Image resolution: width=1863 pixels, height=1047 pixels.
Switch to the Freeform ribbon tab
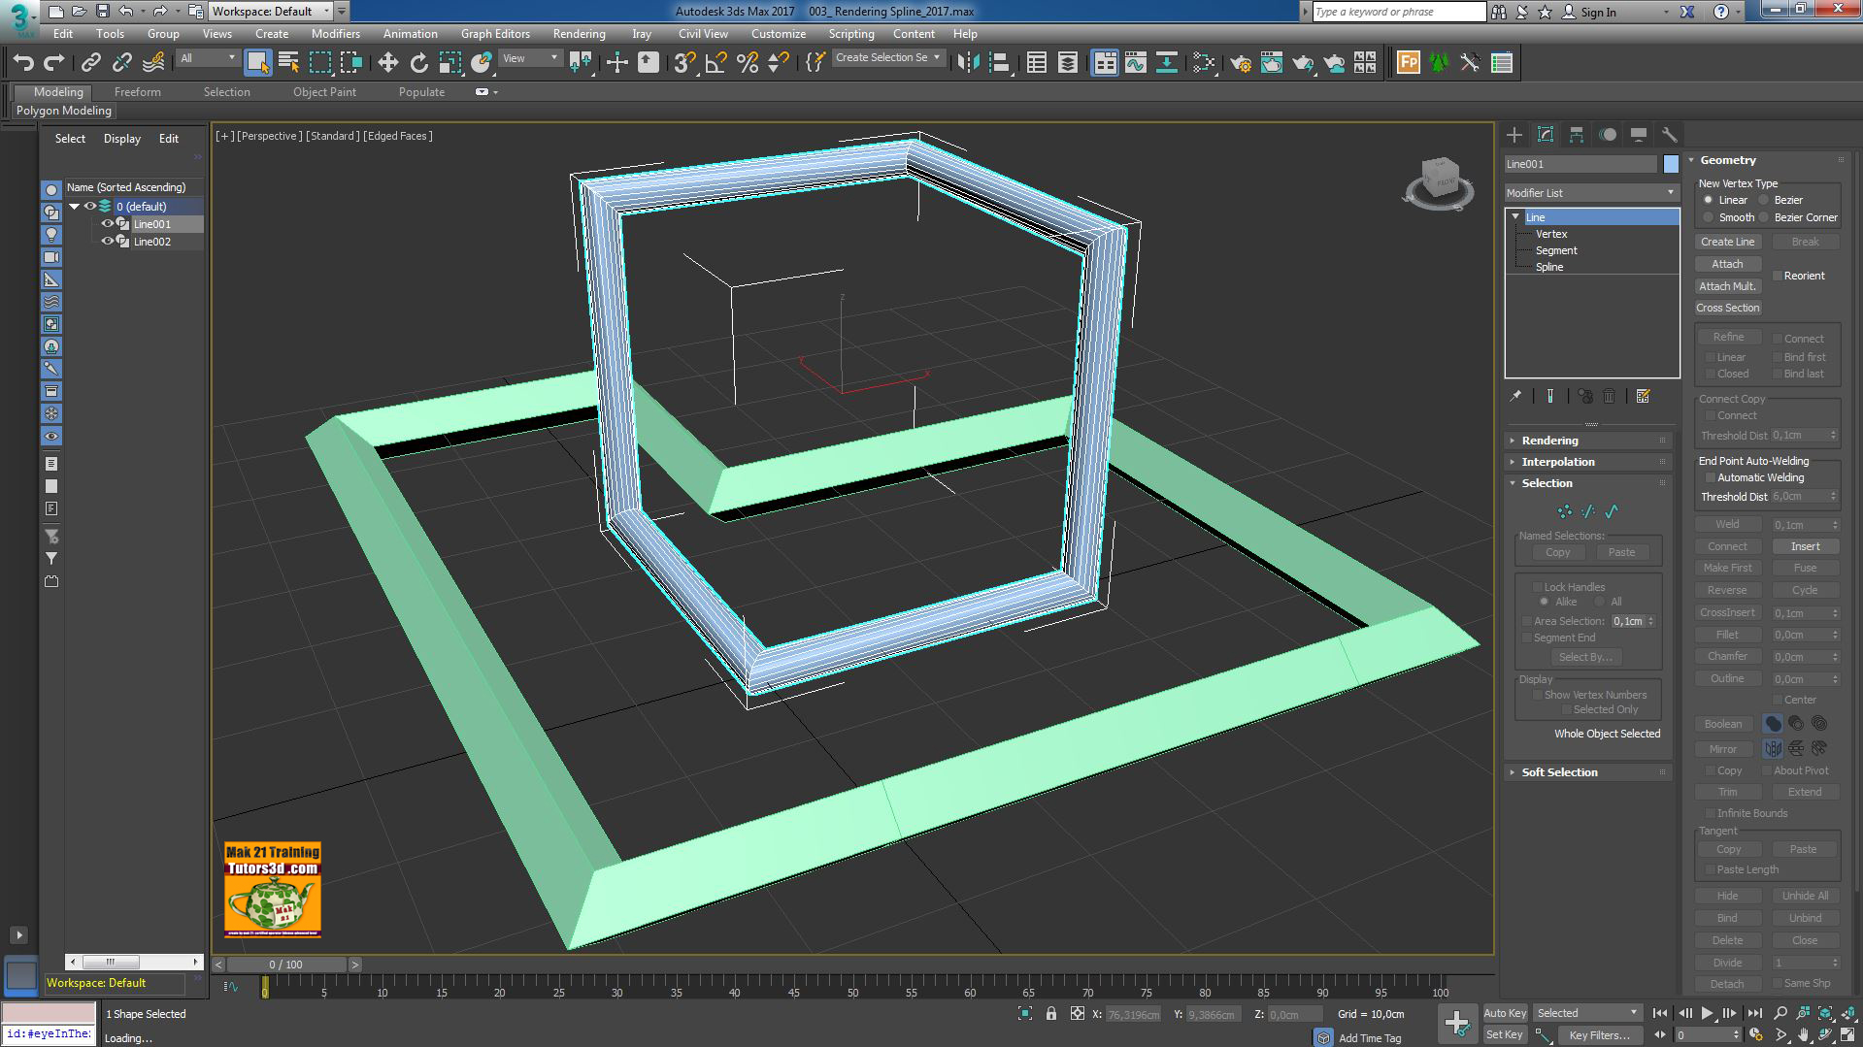coord(137,91)
